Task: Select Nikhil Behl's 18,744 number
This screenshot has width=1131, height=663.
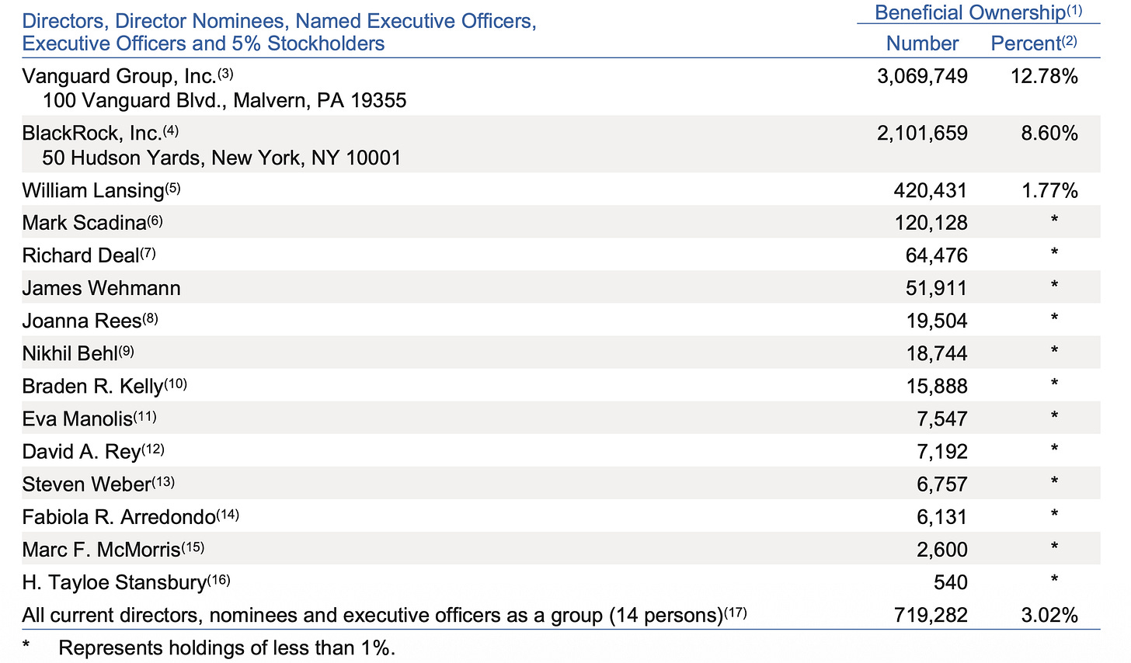Action: (x=937, y=353)
